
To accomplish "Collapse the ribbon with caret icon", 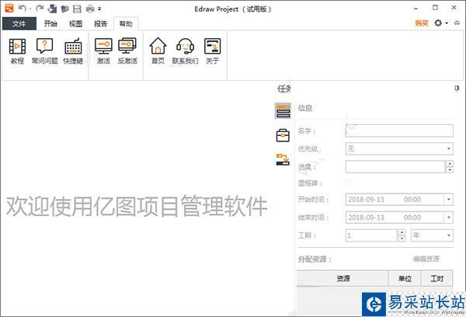I will tap(457, 23).
